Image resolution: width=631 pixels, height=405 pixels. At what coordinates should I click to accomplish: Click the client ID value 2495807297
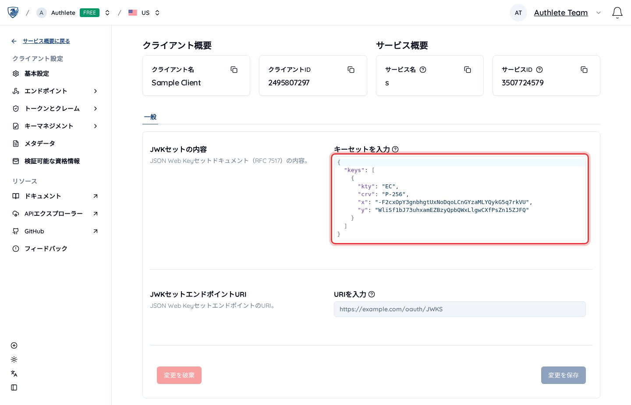(289, 83)
